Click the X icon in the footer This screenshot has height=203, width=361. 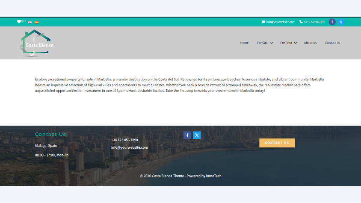tap(197, 135)
